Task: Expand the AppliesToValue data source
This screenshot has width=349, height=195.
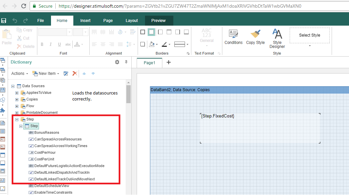Action: [x=17, y=93]
